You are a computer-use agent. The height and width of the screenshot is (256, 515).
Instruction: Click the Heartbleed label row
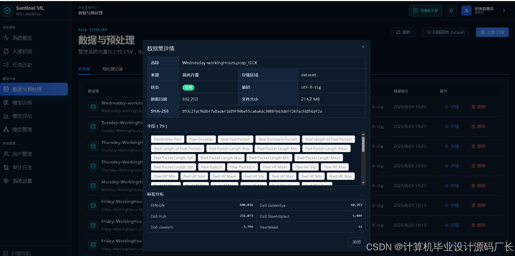click(x=311, y=227)
